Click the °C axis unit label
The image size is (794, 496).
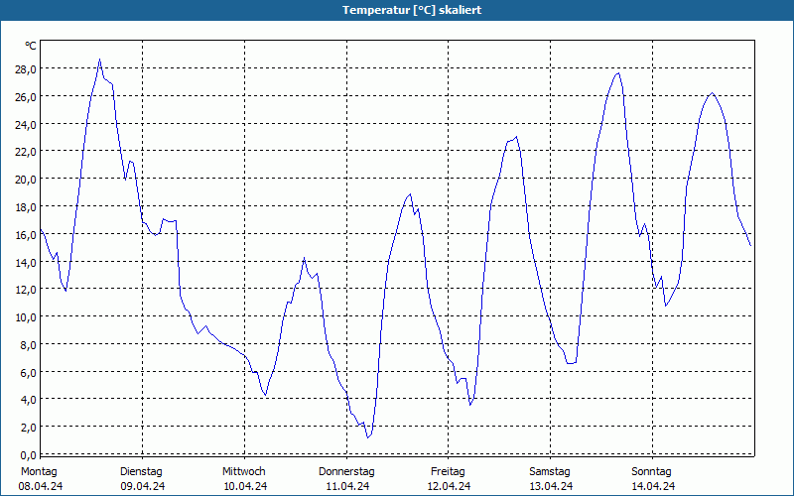tap(31, 46)
